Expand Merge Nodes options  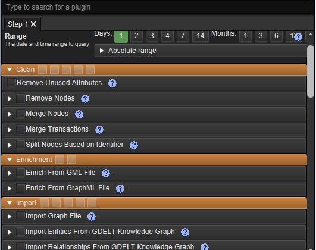point(10,114)
